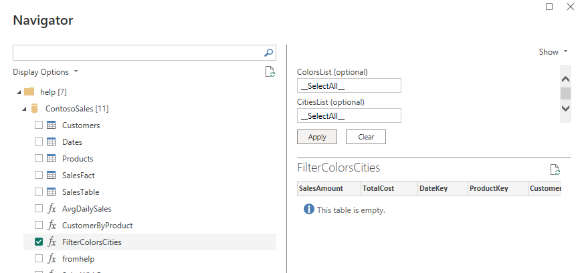Screen dimensions: 578x273
Task: Click the Customers table icon
Action: point(52,125)
